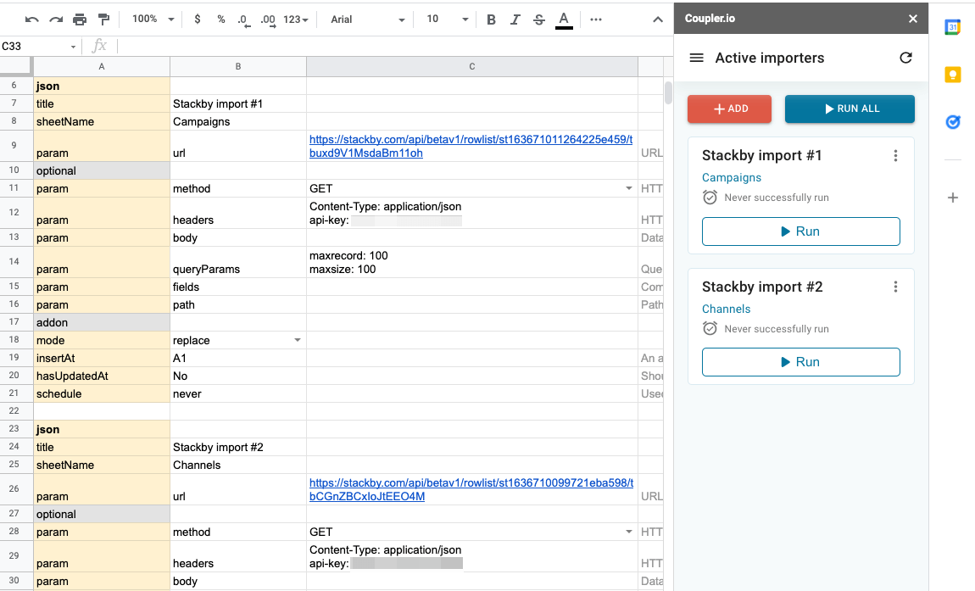The width and height of the screenshot is (975, 591).
Task: Open the font size dropdown
Action: pos(447,20)
